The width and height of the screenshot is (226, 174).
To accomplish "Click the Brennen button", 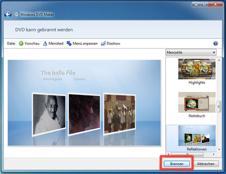I will pos(177,164).
